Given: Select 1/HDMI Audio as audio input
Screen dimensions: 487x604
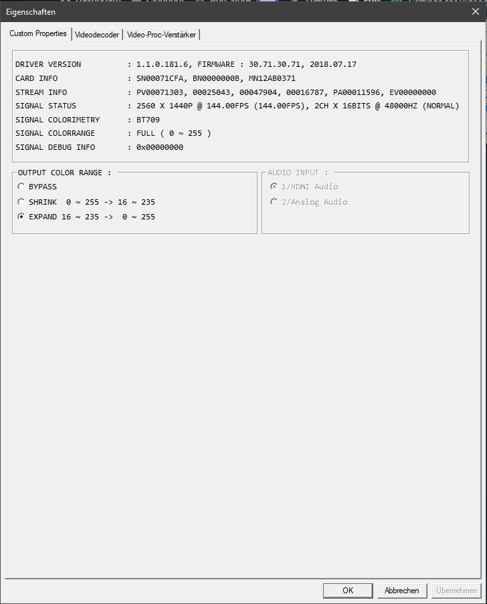Looking at the screenshot, I should click(274, 187).
